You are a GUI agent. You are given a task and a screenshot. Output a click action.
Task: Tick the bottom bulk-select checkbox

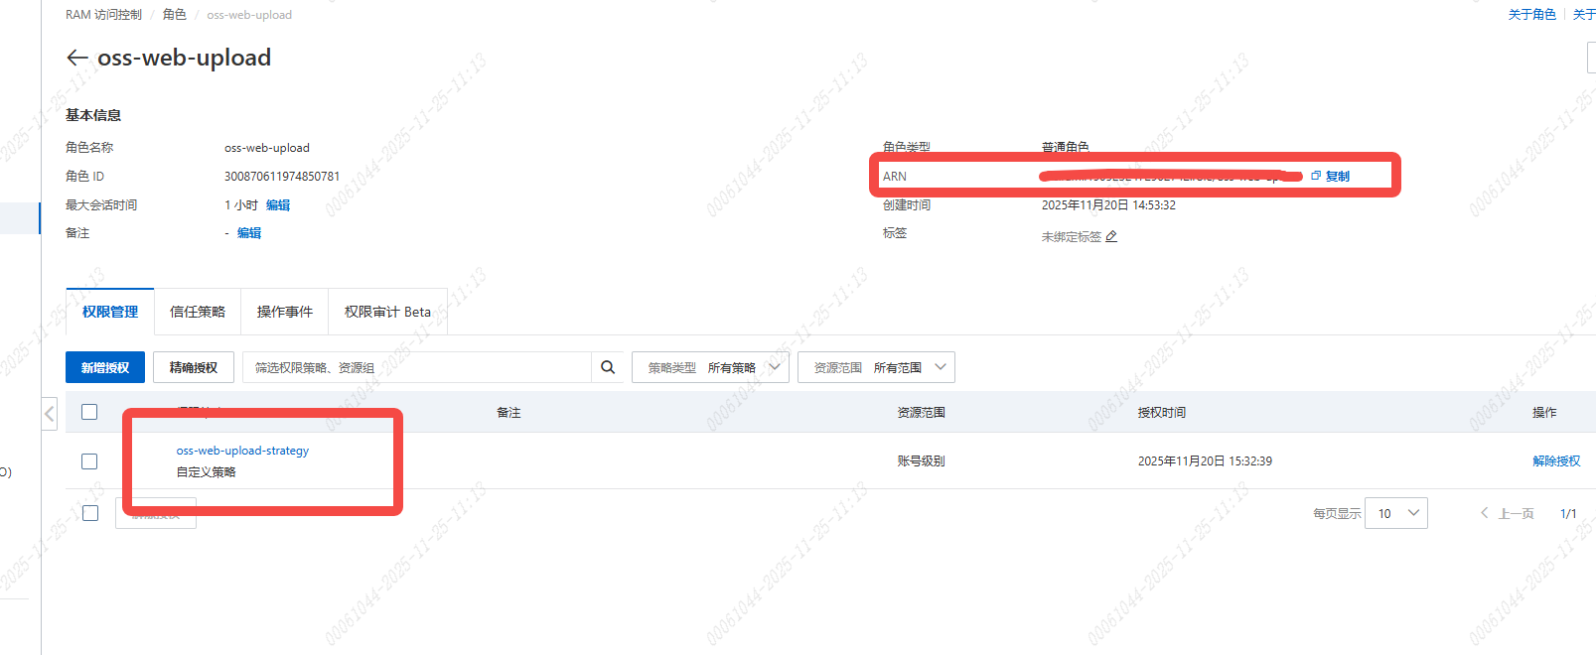(x=90, y=513)
